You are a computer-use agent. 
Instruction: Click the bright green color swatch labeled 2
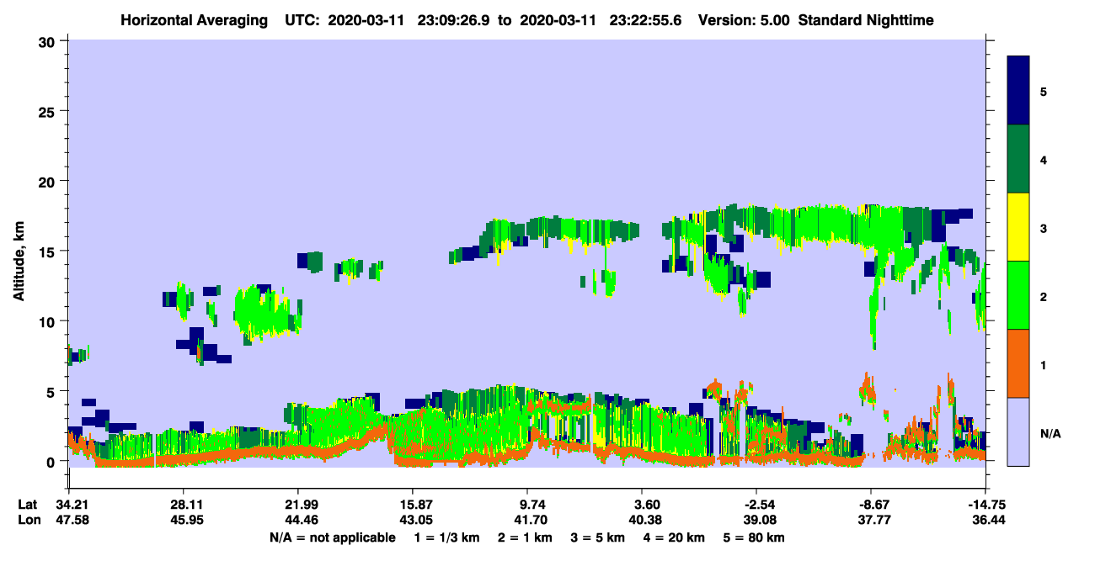point(1018,294)
